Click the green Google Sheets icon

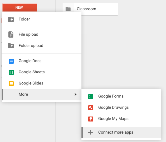(x=11, y=72)
